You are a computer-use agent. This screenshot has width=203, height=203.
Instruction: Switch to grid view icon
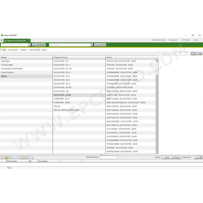tap(197, 54)
